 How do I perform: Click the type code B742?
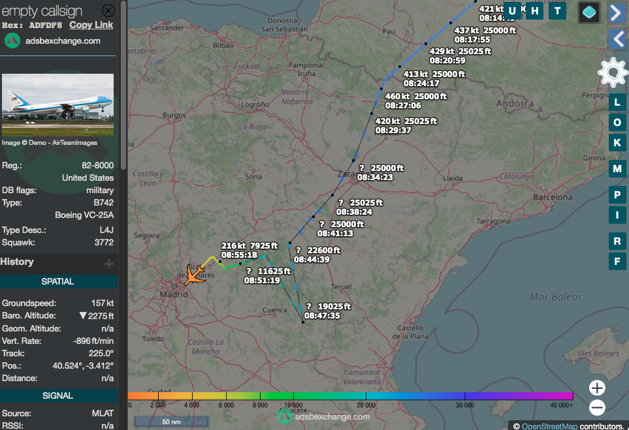coord(103,203)
